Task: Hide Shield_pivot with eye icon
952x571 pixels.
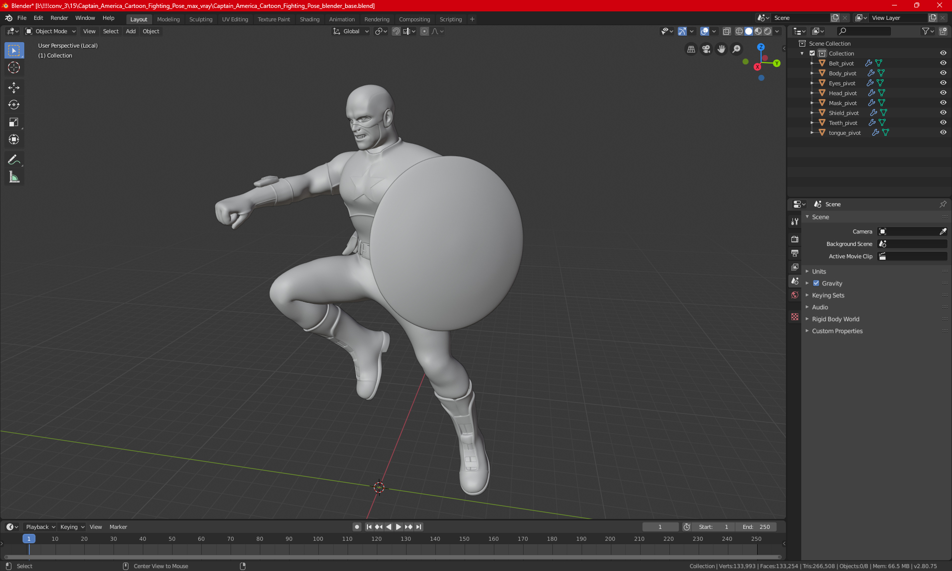Action: click(943, 113)
